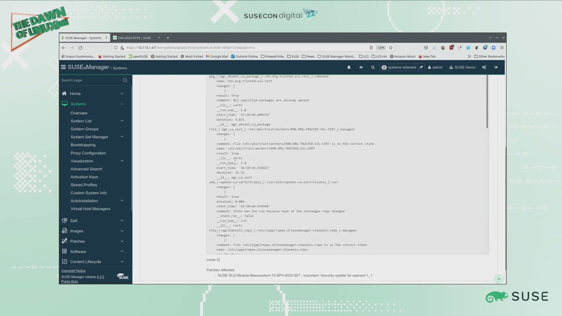Click the event log panel scrollbar
The height and width of the screenshot is (316, 562).
pyautogui.click(x=487, y=101)
